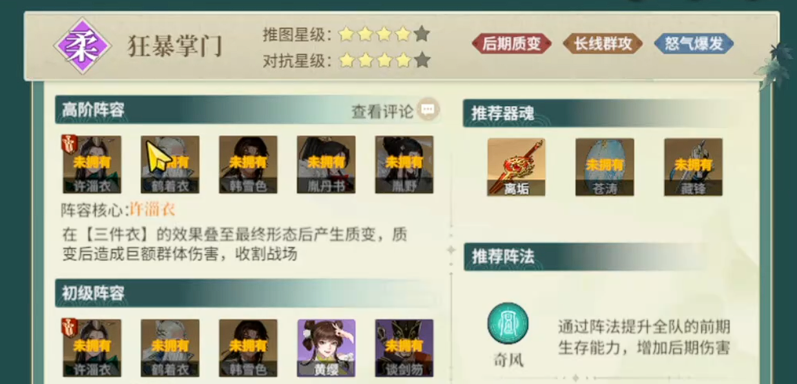Viewport: 797px width, 384px height.
Task: Click the 对抗星级 star rating row
Action: pos(346,61)
